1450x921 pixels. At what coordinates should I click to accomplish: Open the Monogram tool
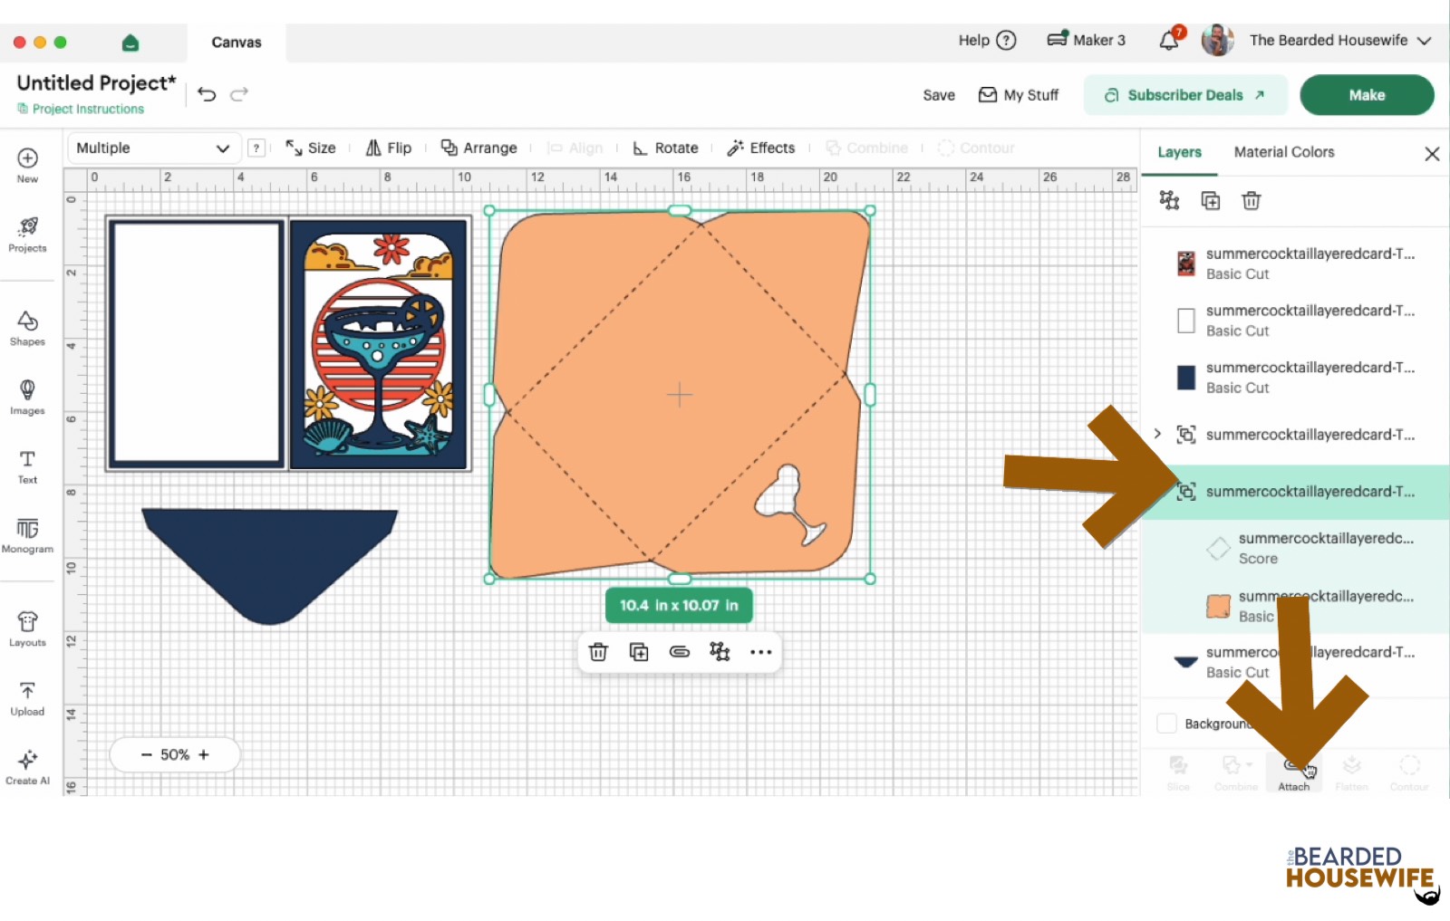pos(27,535)
